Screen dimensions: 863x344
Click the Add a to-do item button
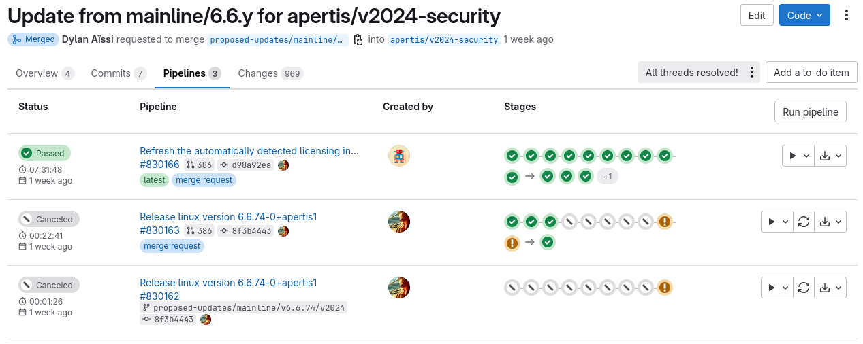tap(811, 73)
